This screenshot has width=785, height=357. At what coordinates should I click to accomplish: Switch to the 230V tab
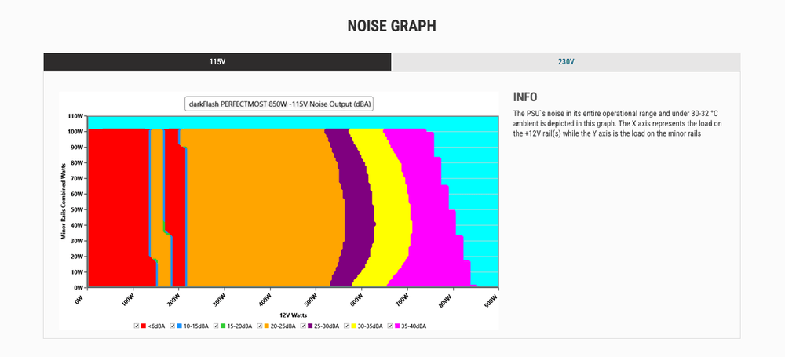(x=565, y=62)
